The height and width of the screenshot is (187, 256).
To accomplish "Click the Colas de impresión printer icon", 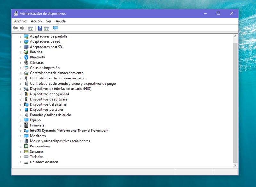I will (x=26, y=68).
